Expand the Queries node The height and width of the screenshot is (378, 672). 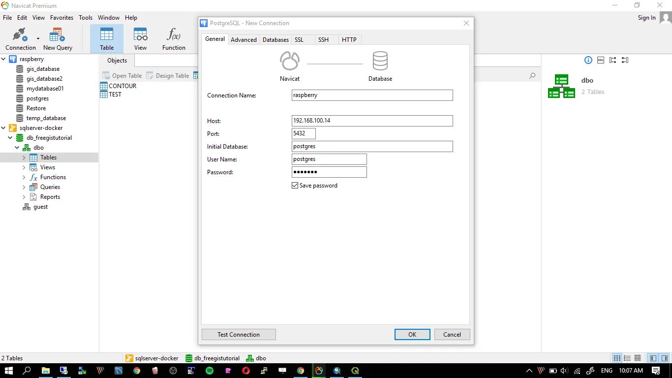24,187
